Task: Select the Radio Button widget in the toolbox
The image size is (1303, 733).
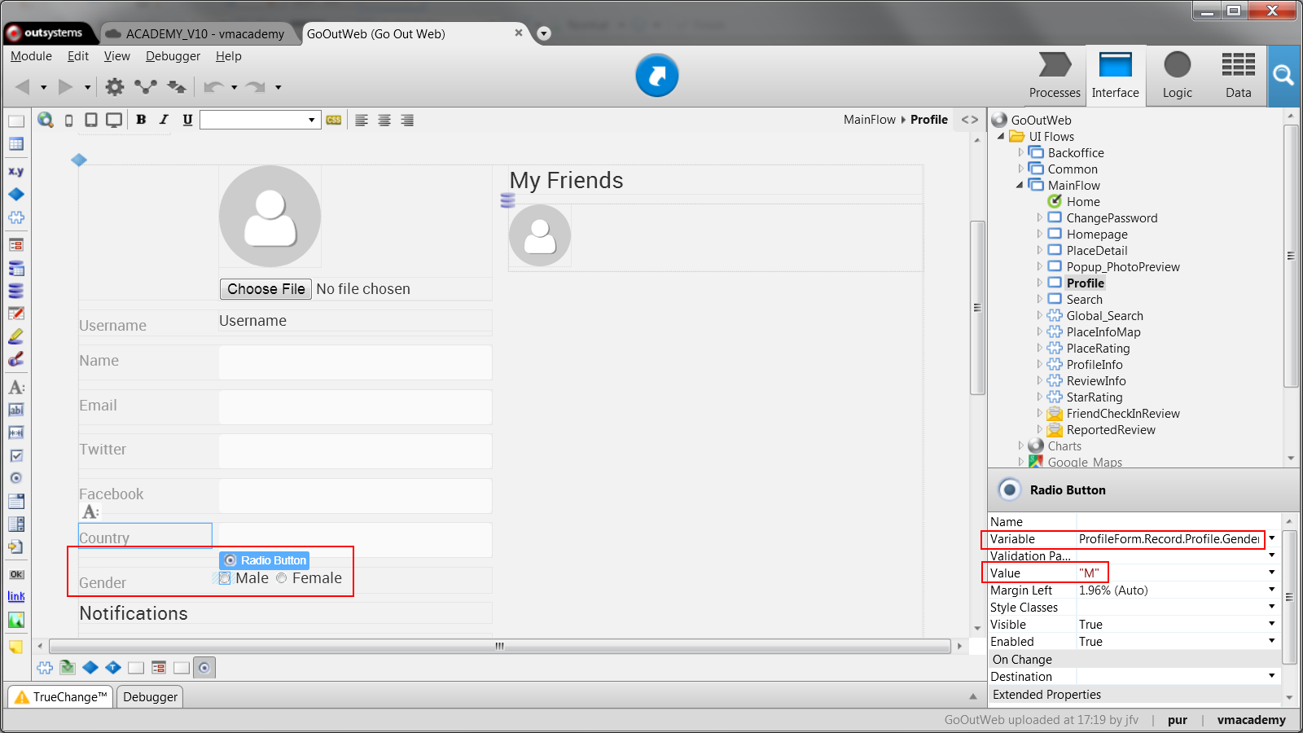Action: coord(16,478)
